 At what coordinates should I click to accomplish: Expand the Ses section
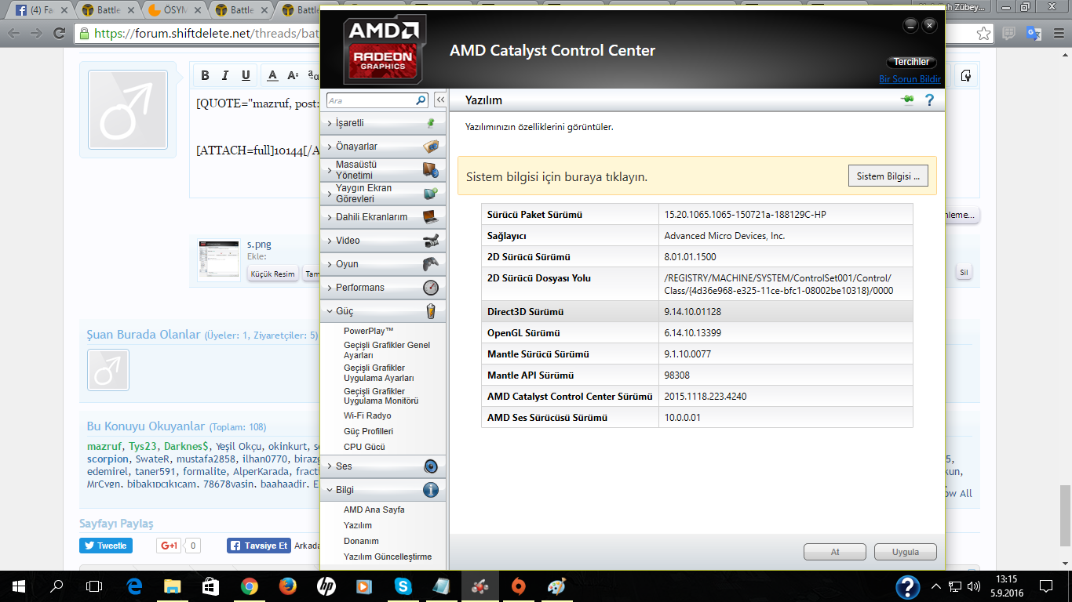coord(383,466)
